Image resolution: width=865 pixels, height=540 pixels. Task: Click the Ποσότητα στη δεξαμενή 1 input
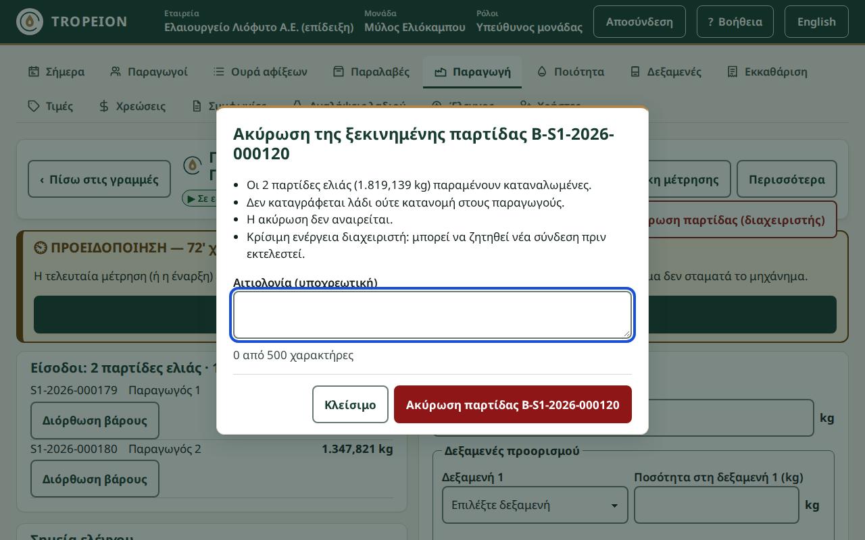716,505
